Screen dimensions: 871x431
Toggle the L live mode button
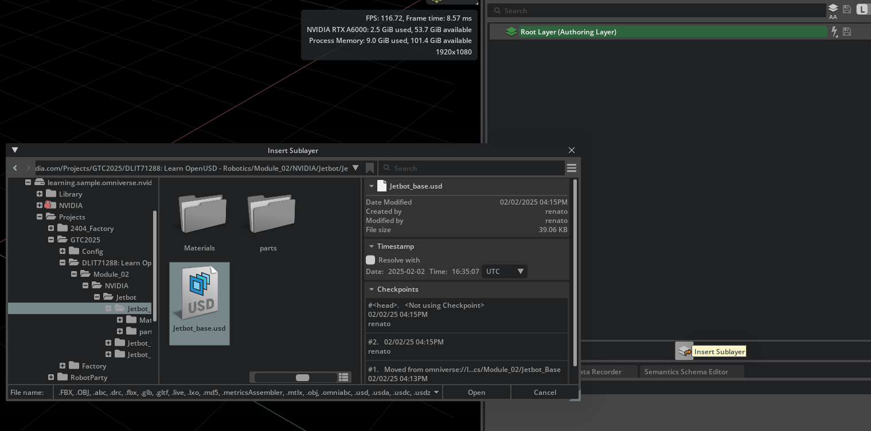(862, 9)
